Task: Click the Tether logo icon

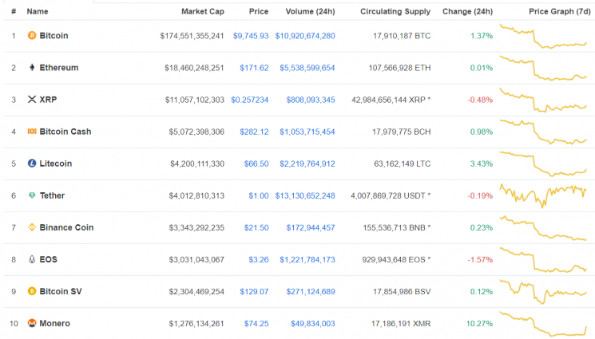Action: [x=32, y=195]
